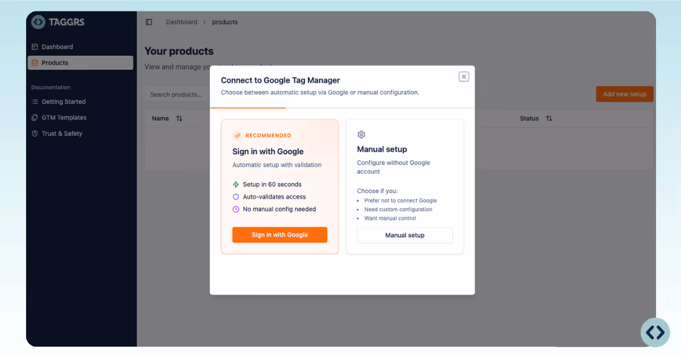
Task: Click the 'Sign in with Google' heading
Action: (x=268, y=152)
